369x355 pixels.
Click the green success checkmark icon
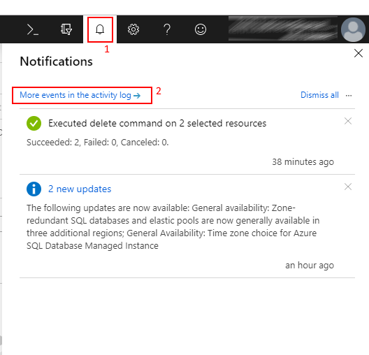click(34, 123)
